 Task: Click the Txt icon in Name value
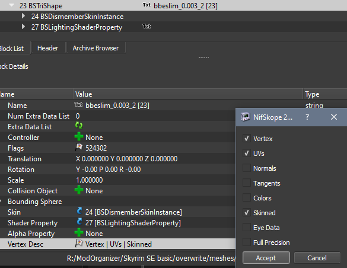[78, 104]
